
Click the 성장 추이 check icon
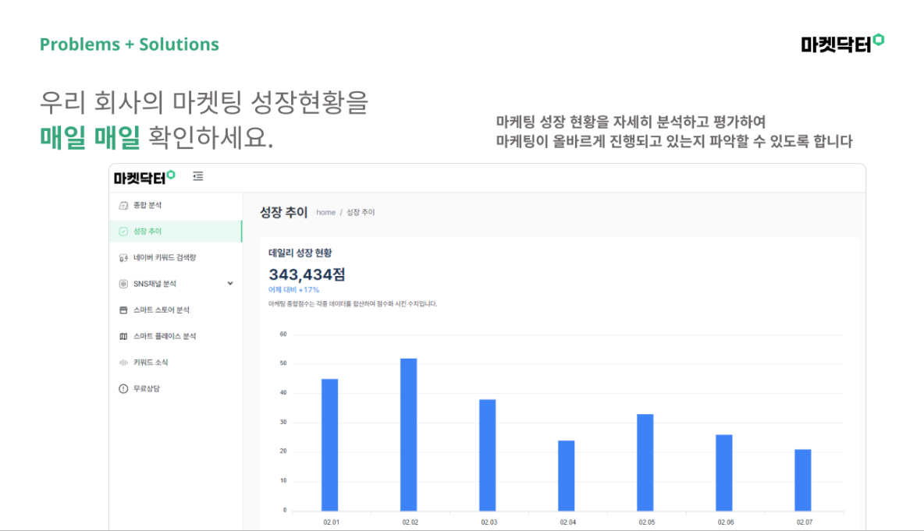click(x=123, y=232)
